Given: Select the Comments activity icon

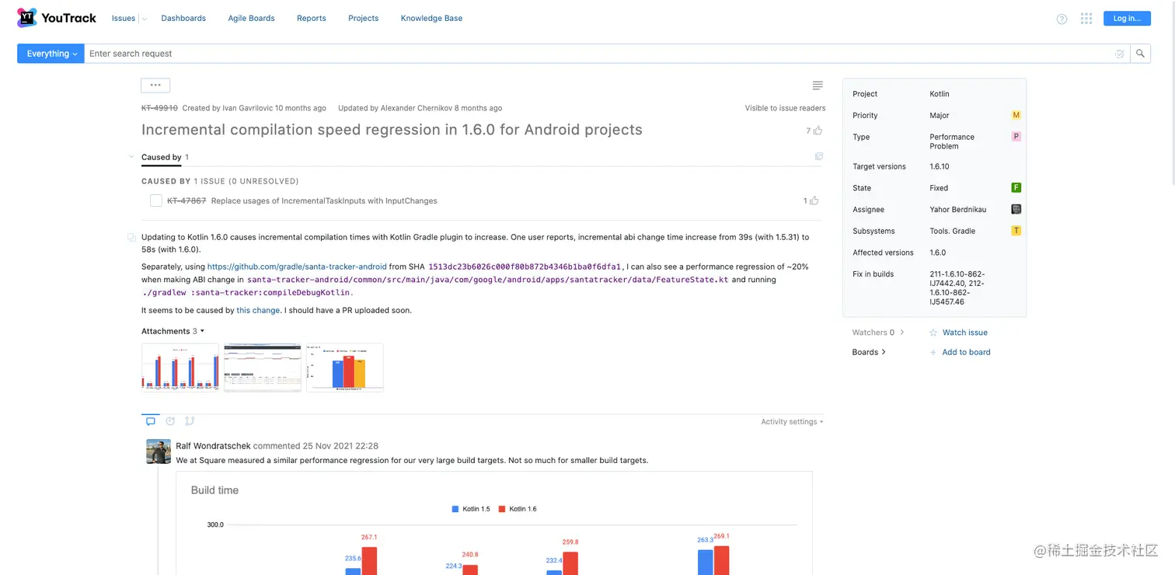Looking at the screenshot, I should click(151, 421).
